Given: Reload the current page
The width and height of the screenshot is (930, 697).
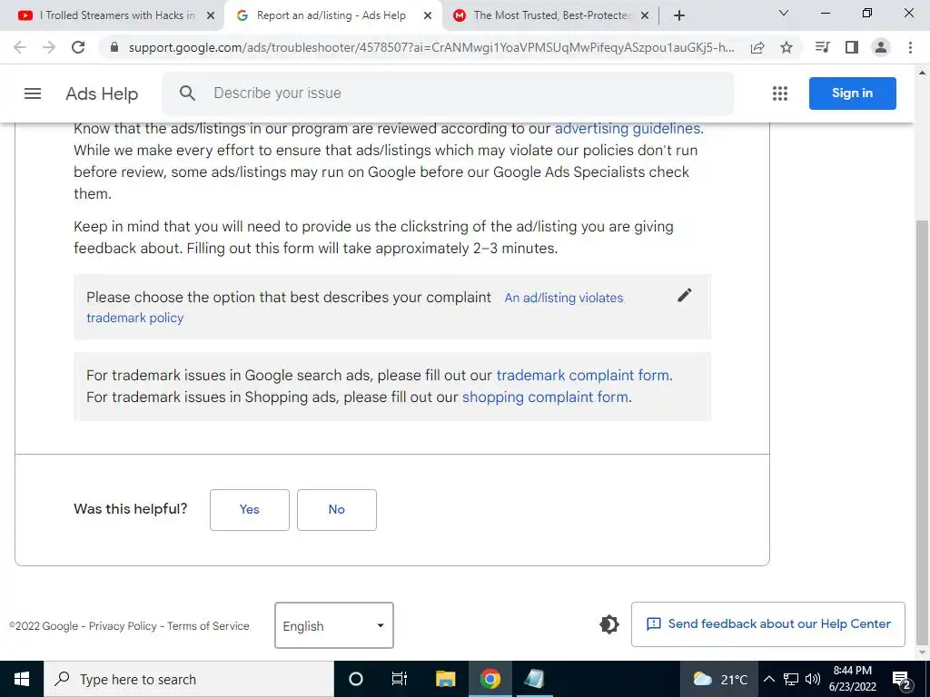Looking at the screenshot, I should (x=78, y=47).
